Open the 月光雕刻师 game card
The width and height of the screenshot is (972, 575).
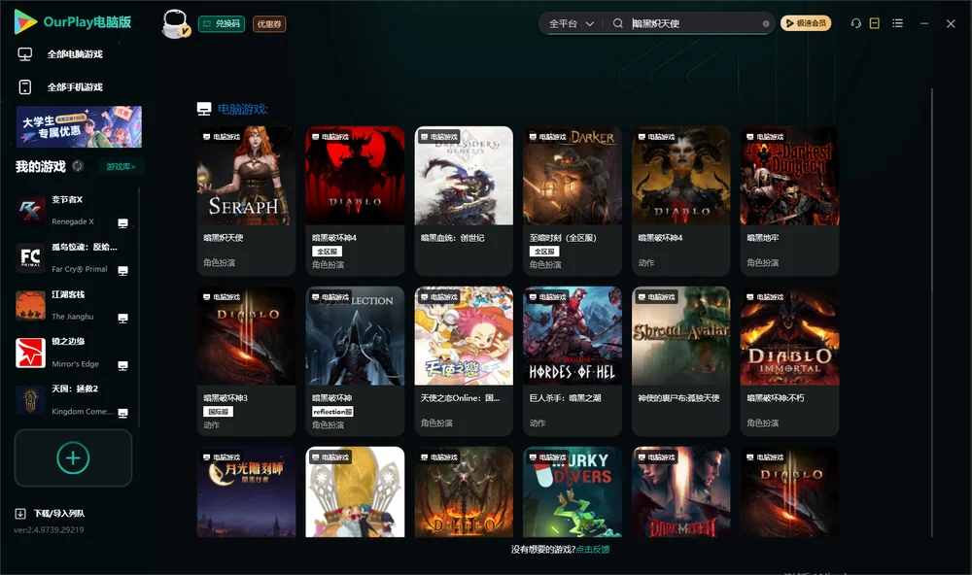(x=246, y=492)
